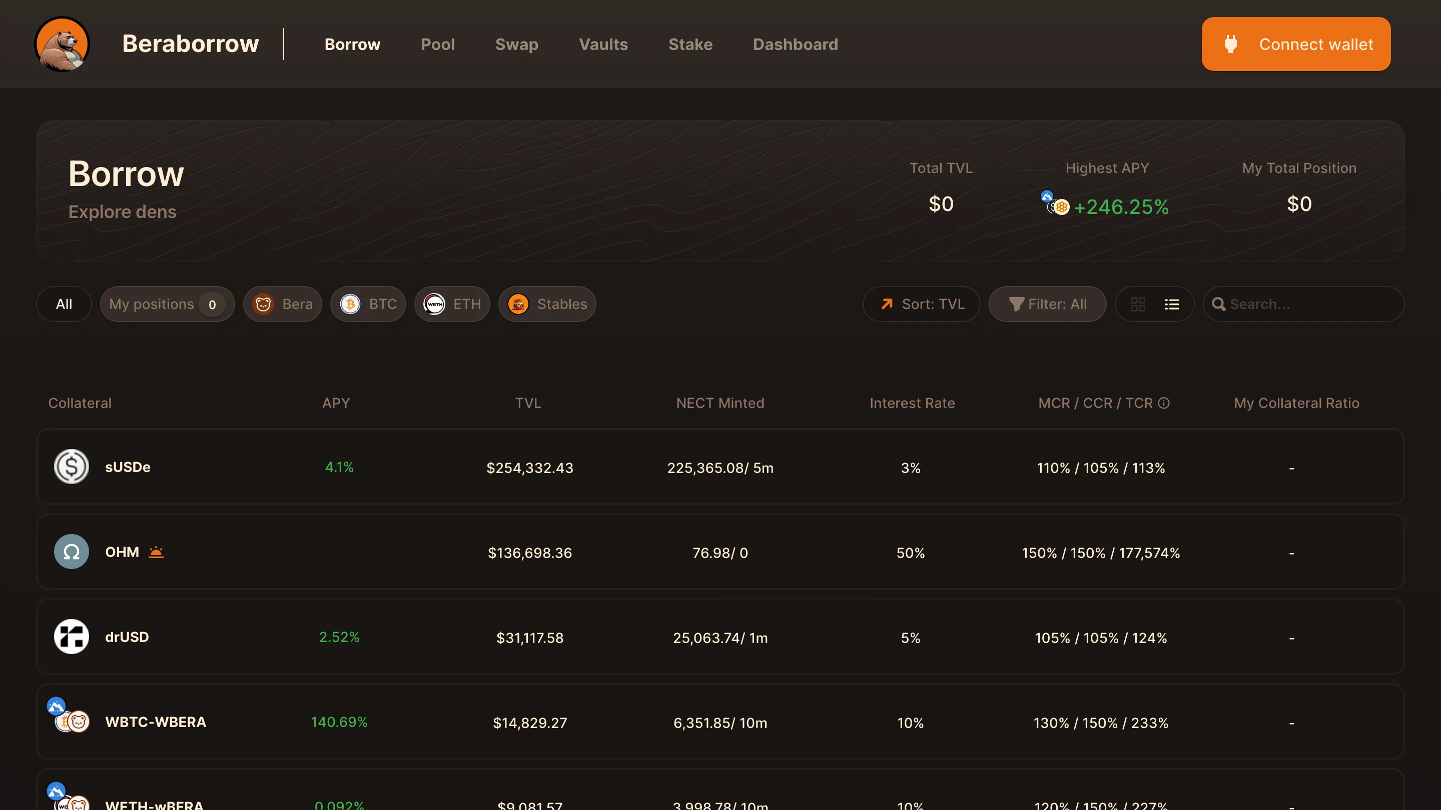Click the NECT Minted column header
The image size is (1441, 810).
pyautogui.click(x=720, y=403)
